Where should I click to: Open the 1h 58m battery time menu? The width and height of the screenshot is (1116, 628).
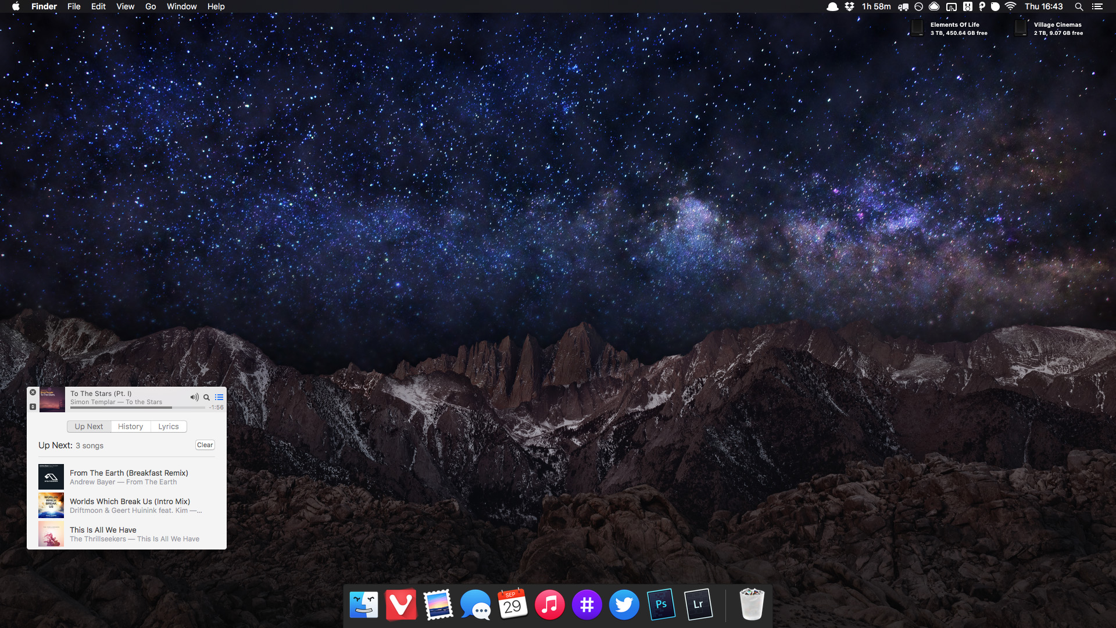point(876,6)
